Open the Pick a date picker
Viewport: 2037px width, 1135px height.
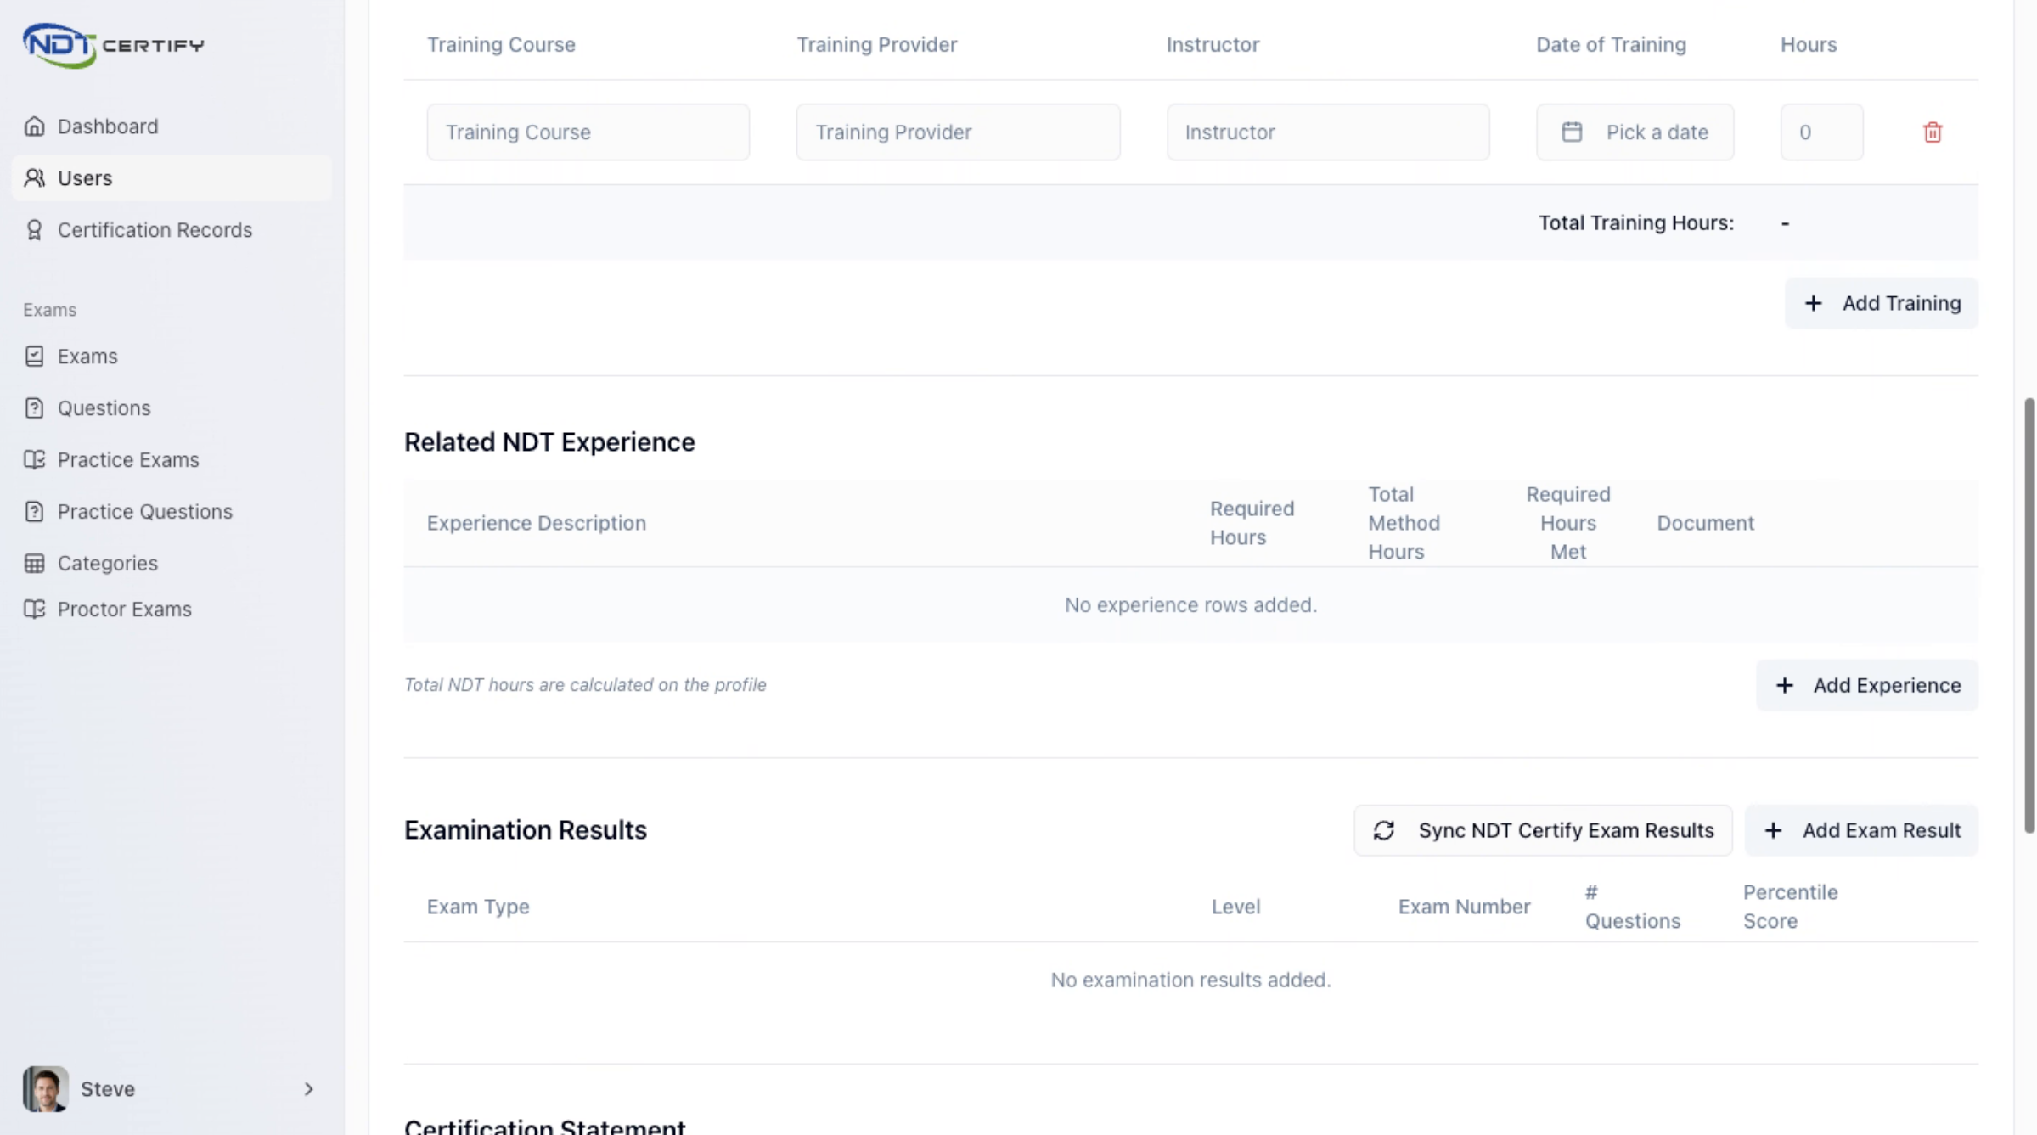[x=1635, y=132]
